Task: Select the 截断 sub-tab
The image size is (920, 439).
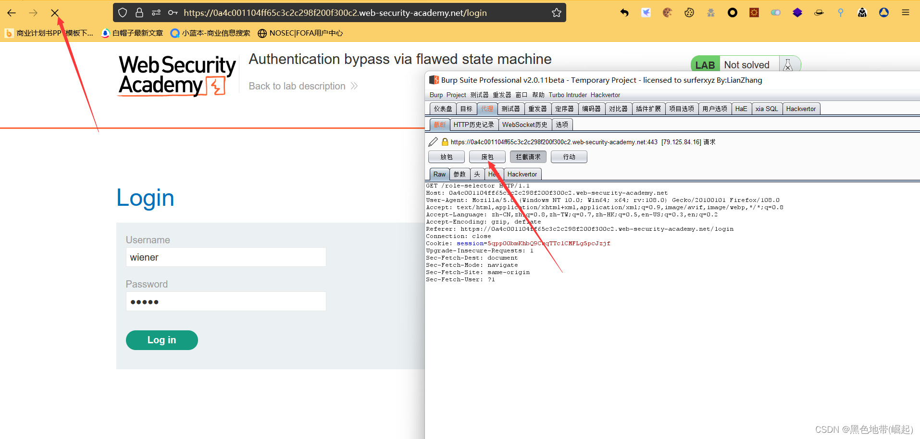Action: pyautogui.click(x=439, y=125)
